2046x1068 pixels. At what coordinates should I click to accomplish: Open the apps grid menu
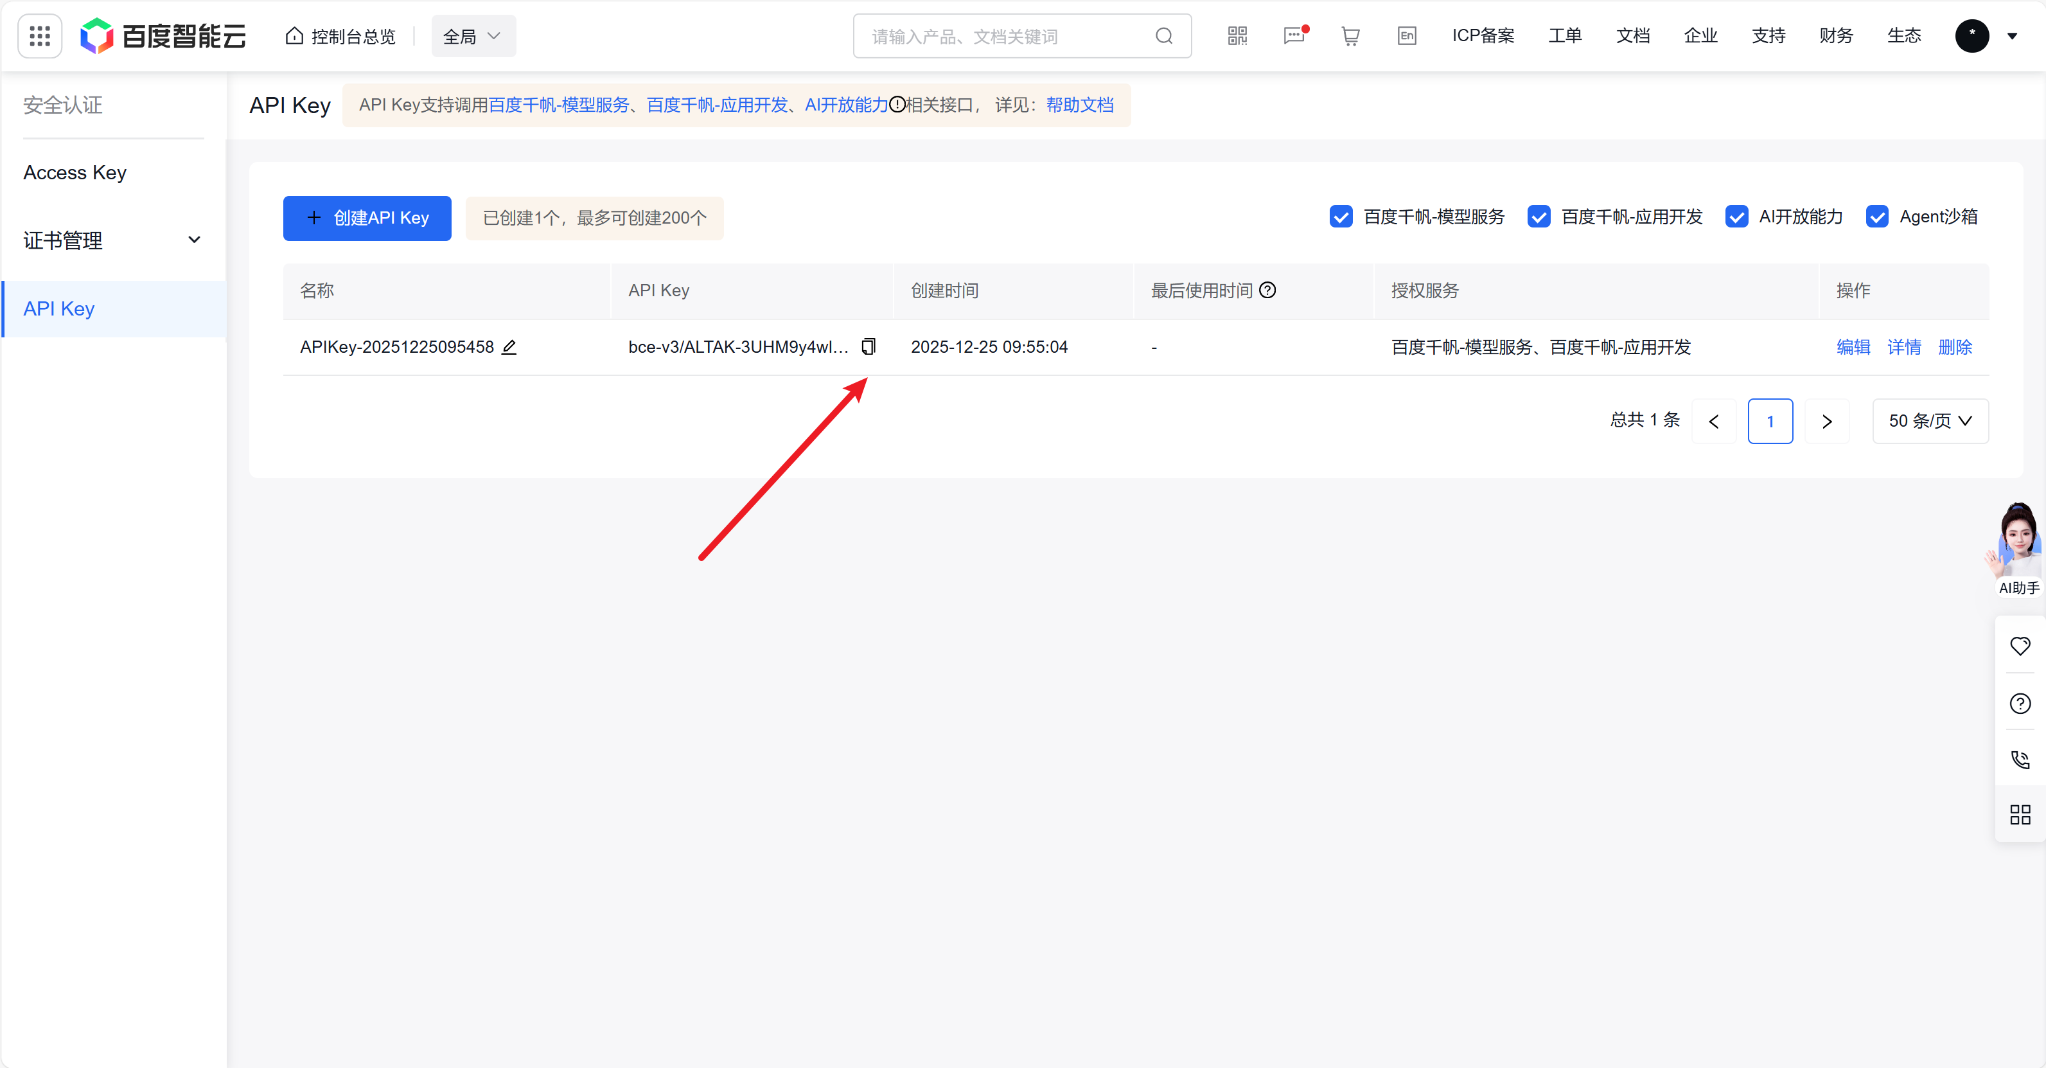(39, 36)
